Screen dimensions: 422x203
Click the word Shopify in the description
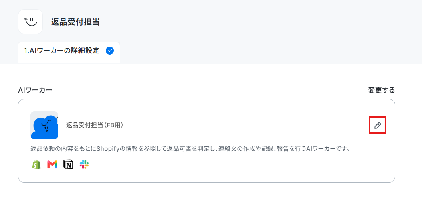(107, 149)
